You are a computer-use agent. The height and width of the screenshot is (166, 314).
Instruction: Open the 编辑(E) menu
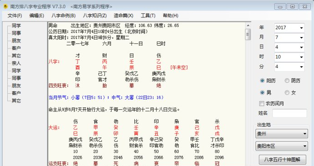(x=37, y=16)
